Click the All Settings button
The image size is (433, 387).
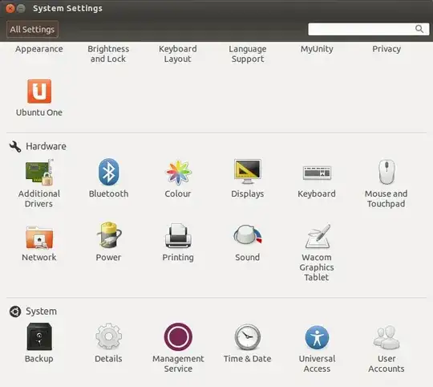[32, 29]
